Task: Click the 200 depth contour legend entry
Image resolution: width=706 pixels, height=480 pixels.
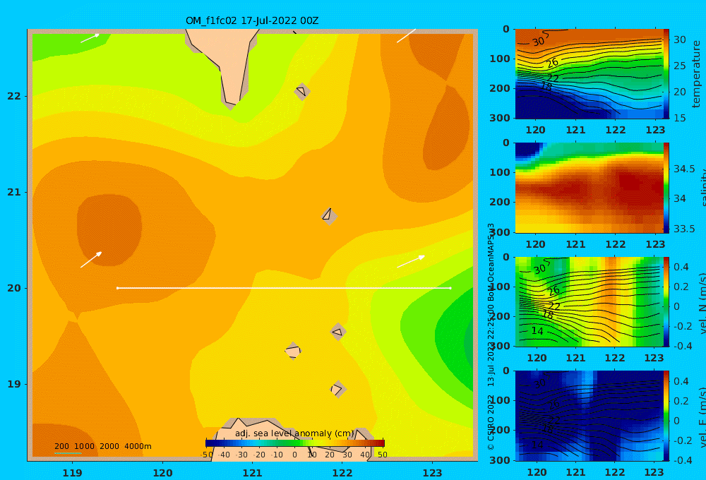Action: click(x=61, y=446)
